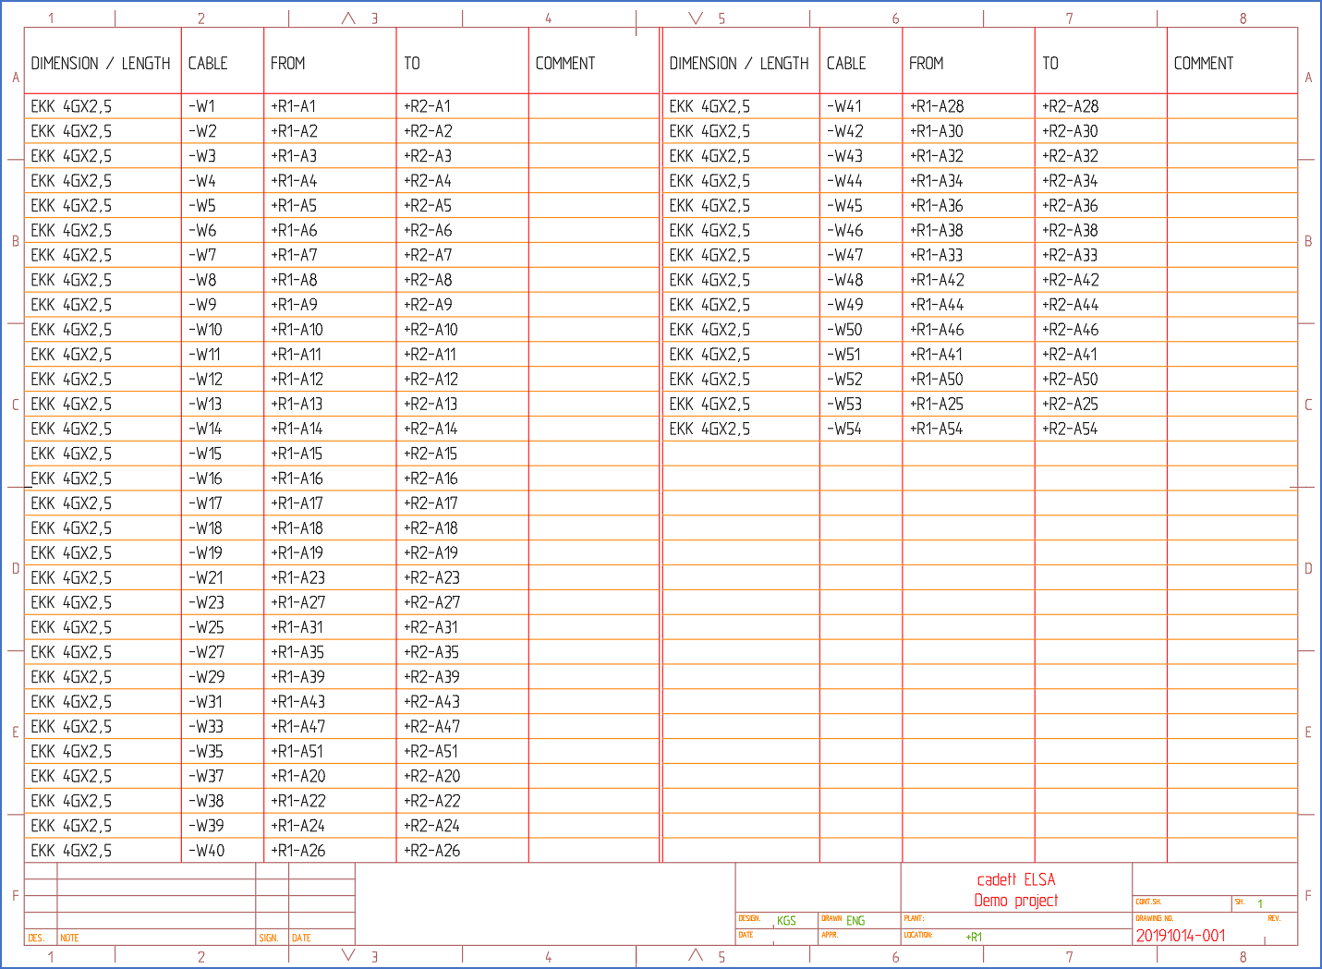1322x969 pixels.
Task: Click cable "-W44"
Action: [x=844, y=181]
